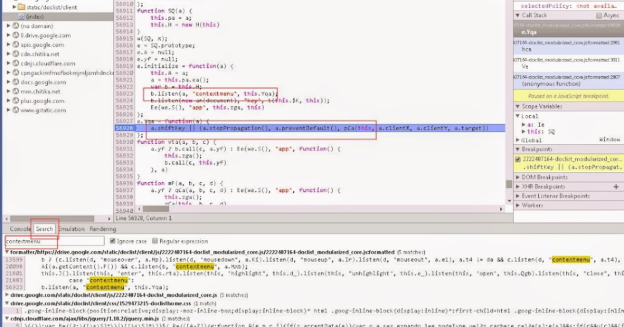Uncheck the Ignore case search option
The image size is (624, 327).
tap(113, 240)
